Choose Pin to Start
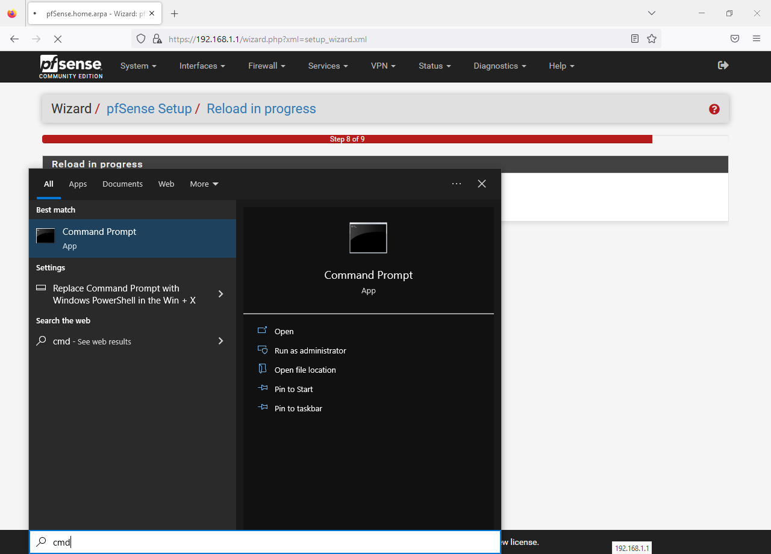 [x=293, y=390]
